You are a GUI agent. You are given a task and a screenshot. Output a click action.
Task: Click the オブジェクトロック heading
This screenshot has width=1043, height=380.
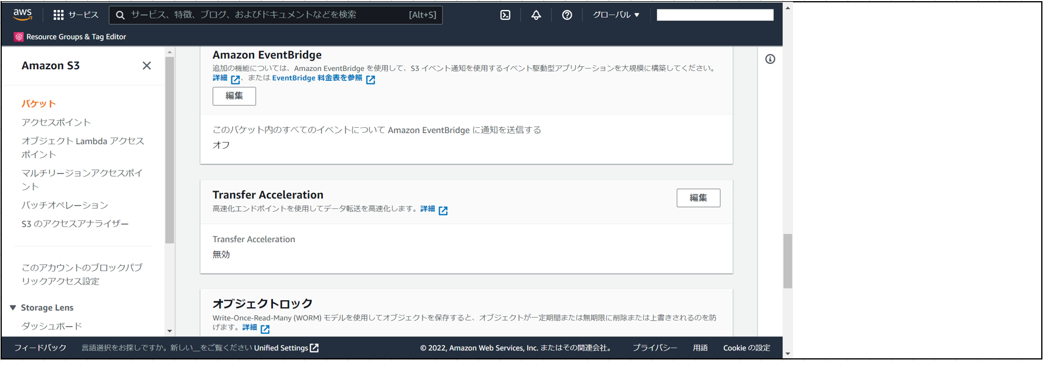click(x=262, y=303)
